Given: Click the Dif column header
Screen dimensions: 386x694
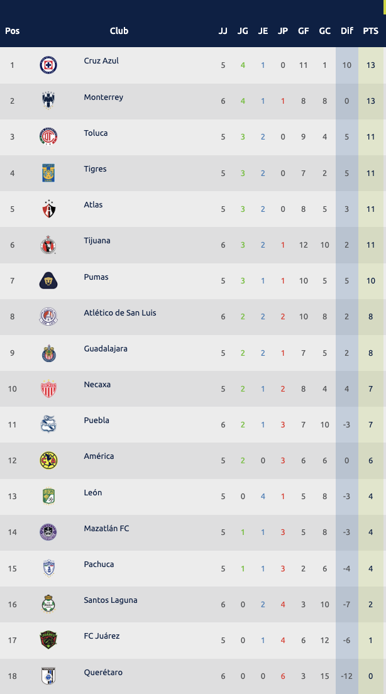Looking at the screenshot, I should click(x=347, y=31).
